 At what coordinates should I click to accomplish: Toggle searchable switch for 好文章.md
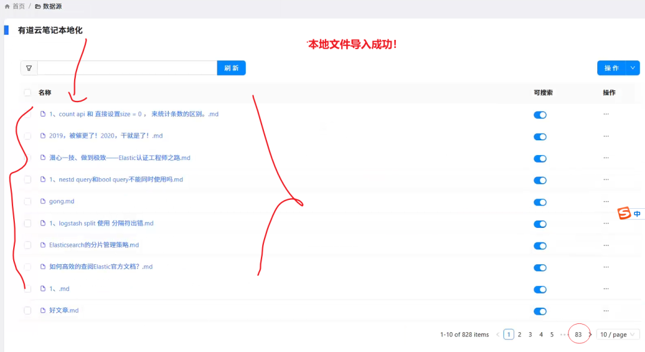540,311
